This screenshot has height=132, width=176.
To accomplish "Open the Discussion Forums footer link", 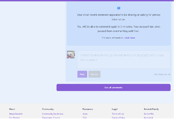I will tap(51, 118).
